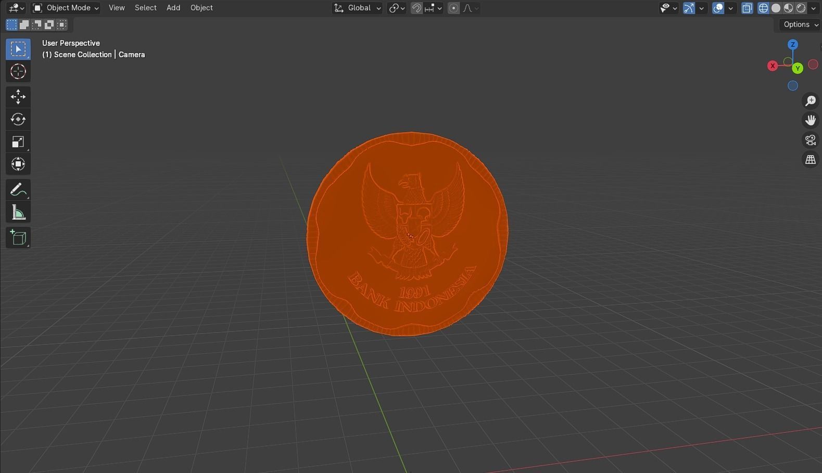
Task: Select the Measure tool
Action: (x=18, y=212)
